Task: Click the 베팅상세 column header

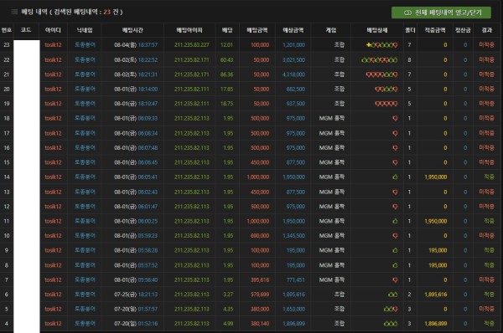Action: [x=377, y=30]
